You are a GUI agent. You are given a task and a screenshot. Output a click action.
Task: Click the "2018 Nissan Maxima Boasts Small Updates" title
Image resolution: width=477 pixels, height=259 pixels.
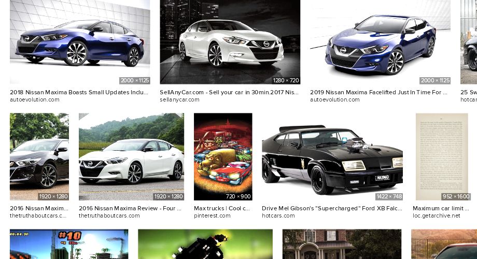(79, 92)
